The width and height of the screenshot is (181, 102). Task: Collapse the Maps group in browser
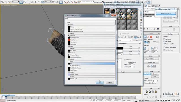point(66,22)
